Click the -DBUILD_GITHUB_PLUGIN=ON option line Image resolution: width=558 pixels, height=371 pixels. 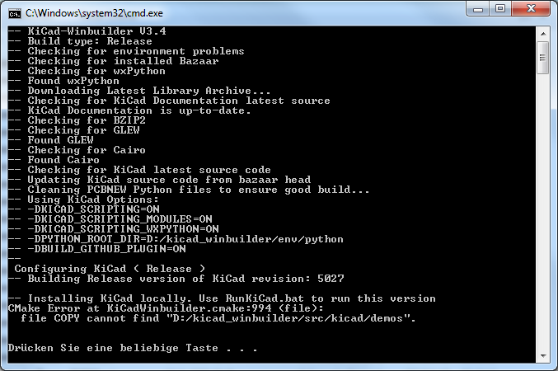pos(96,249)
